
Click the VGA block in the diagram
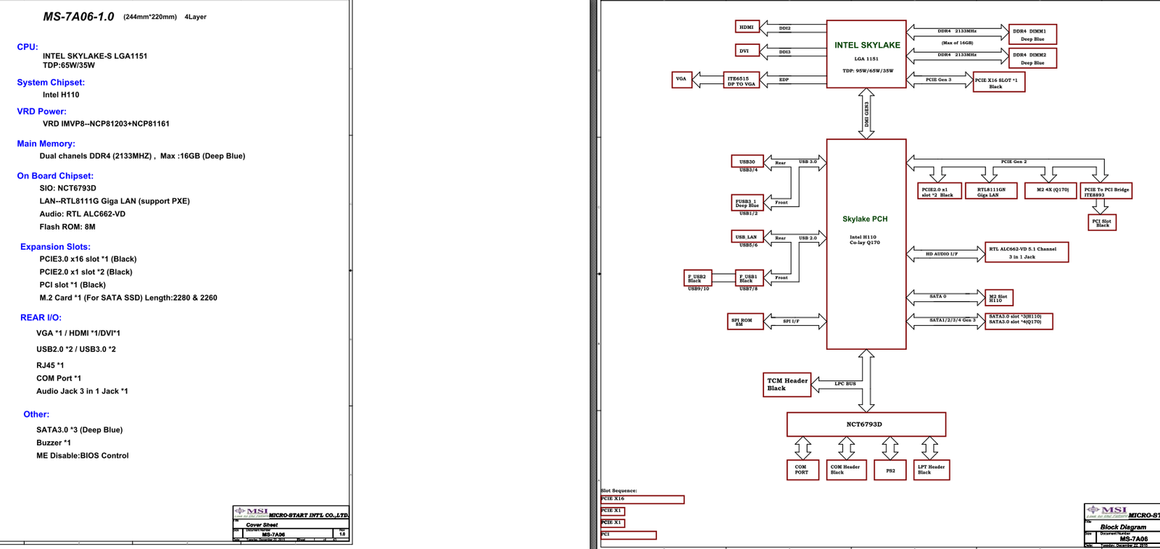[681, 79]
